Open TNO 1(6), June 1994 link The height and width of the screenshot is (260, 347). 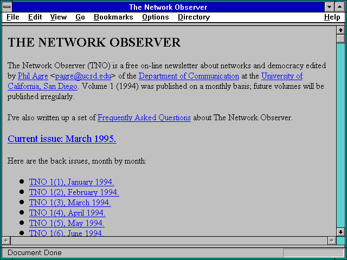coord(66,233)
